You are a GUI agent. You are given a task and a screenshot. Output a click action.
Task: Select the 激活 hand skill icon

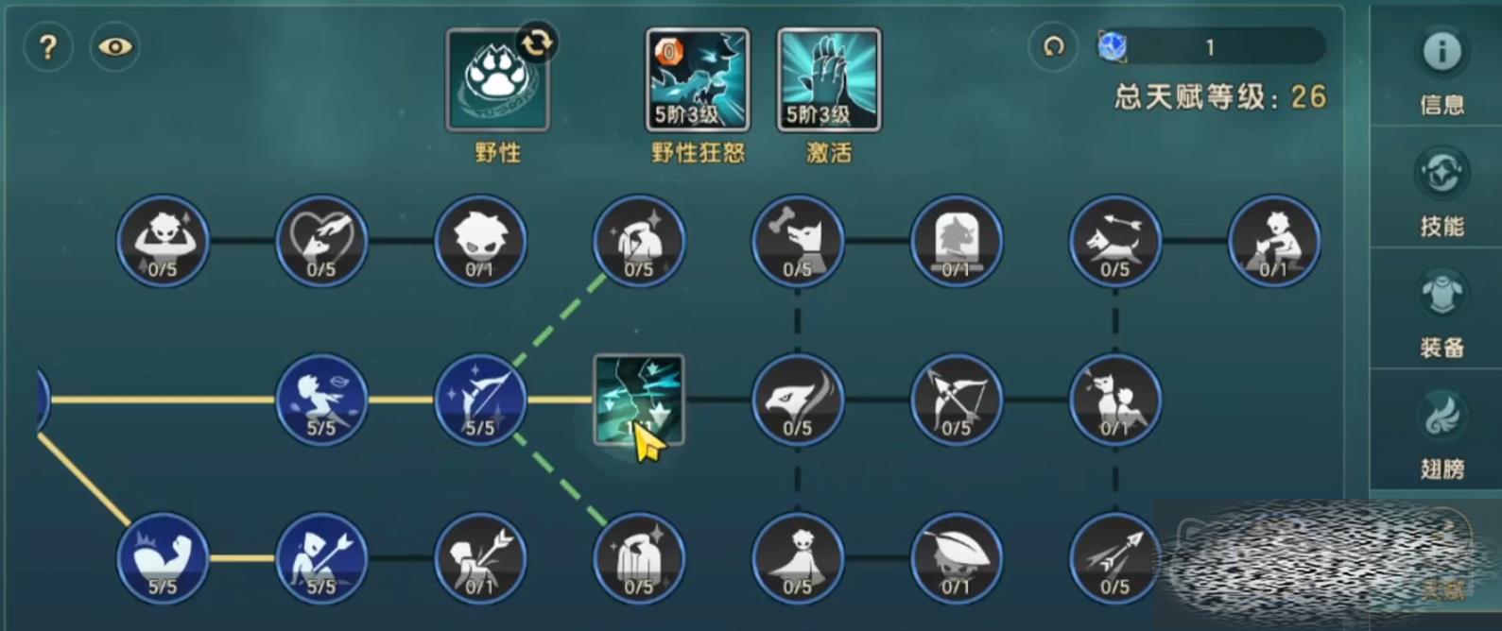pos(829,79)
